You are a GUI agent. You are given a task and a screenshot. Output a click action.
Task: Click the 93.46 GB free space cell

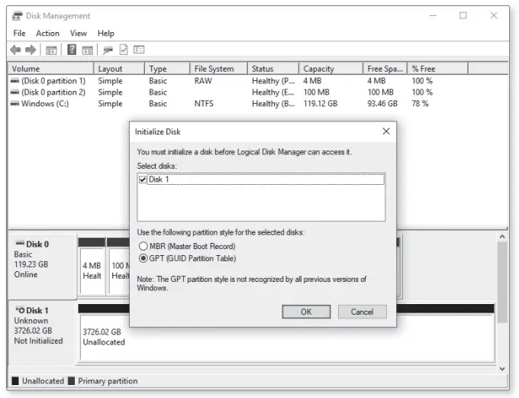(x=382, y=104)
